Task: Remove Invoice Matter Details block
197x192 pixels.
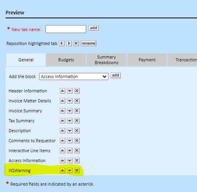Action: pos(77,101)
